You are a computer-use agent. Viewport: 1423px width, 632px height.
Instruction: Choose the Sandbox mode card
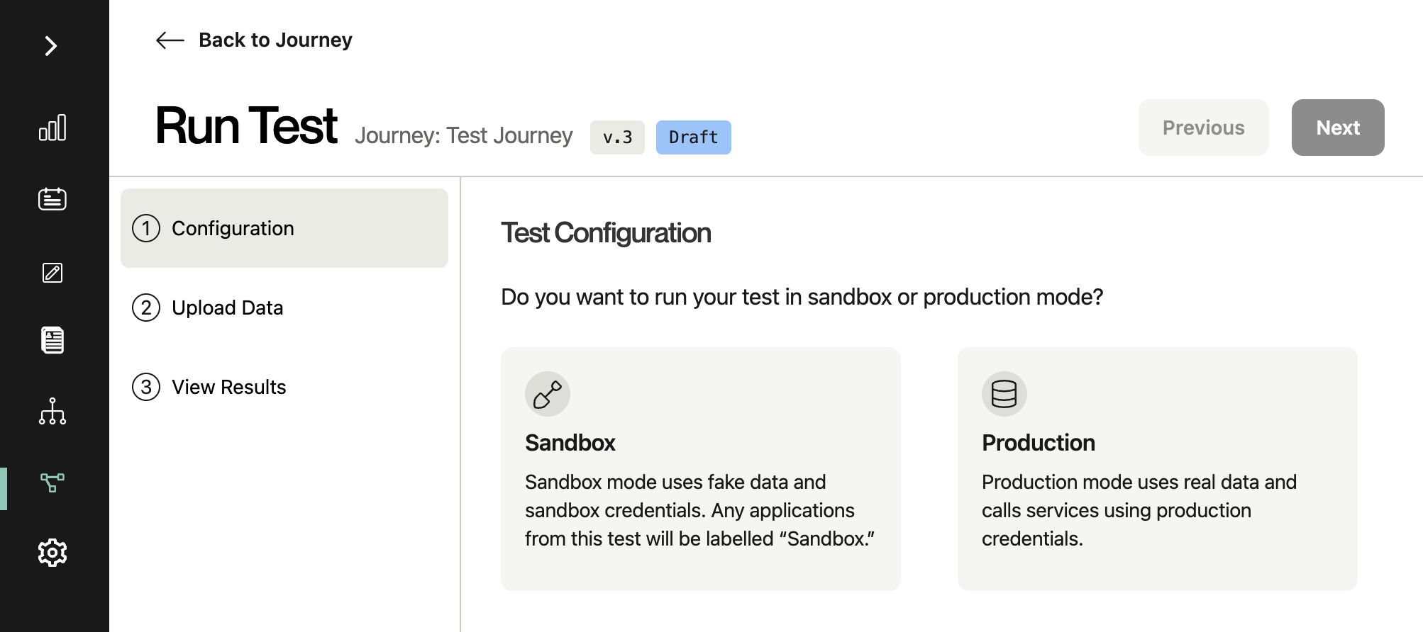coord(701,469)
